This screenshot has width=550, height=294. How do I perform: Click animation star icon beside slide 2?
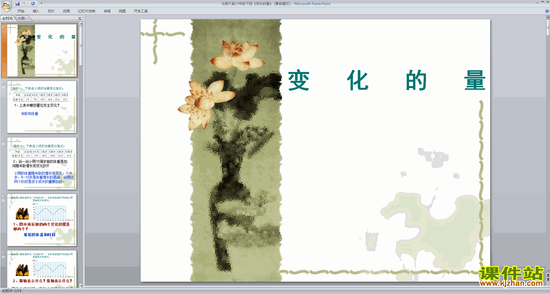tap(3, 87)
